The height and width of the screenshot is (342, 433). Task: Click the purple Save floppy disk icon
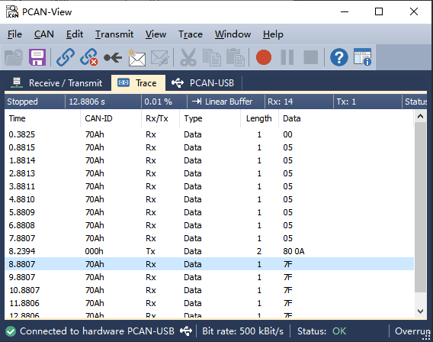click(37, 57)
